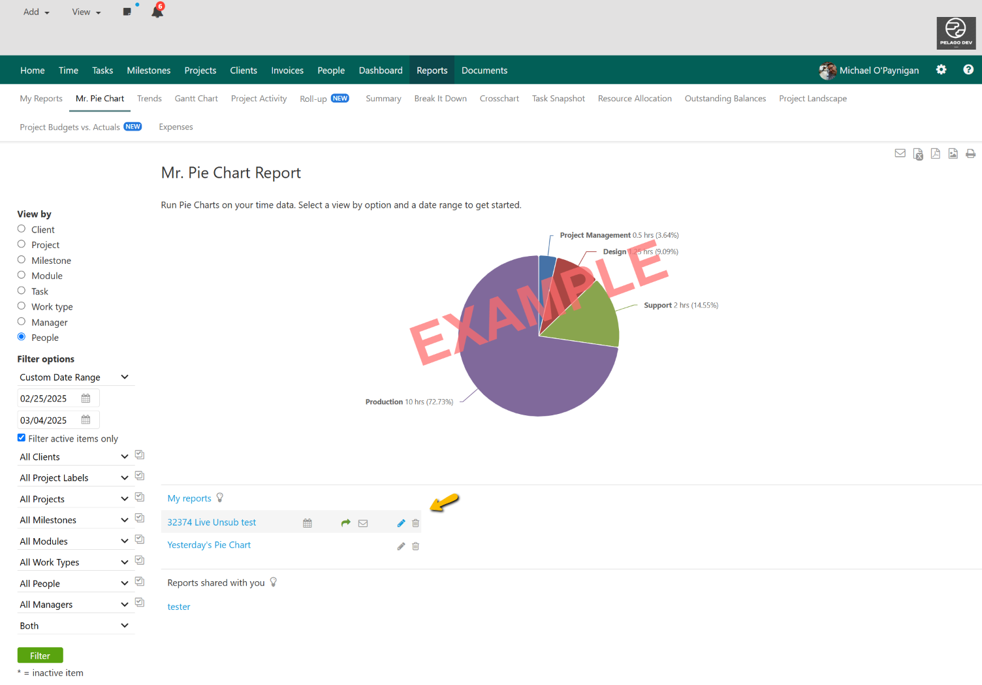
Task: Uncheck Filter active items only
Action: [21, 437]
